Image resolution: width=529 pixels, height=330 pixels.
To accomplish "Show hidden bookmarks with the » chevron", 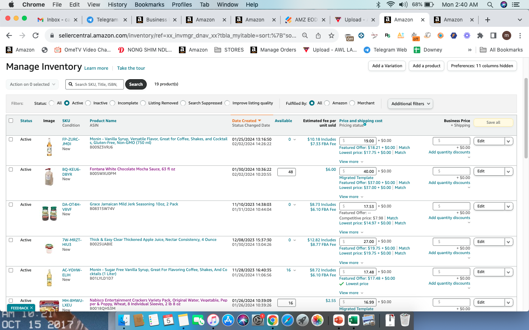I will [x=469, y=50].
